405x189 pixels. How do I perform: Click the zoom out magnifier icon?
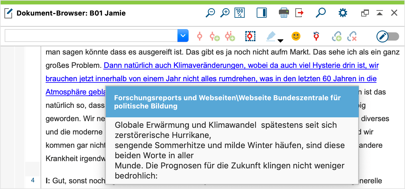(210, 13)
